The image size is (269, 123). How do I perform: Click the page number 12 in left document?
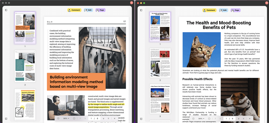pyautogui.click(x=125, y=22)
